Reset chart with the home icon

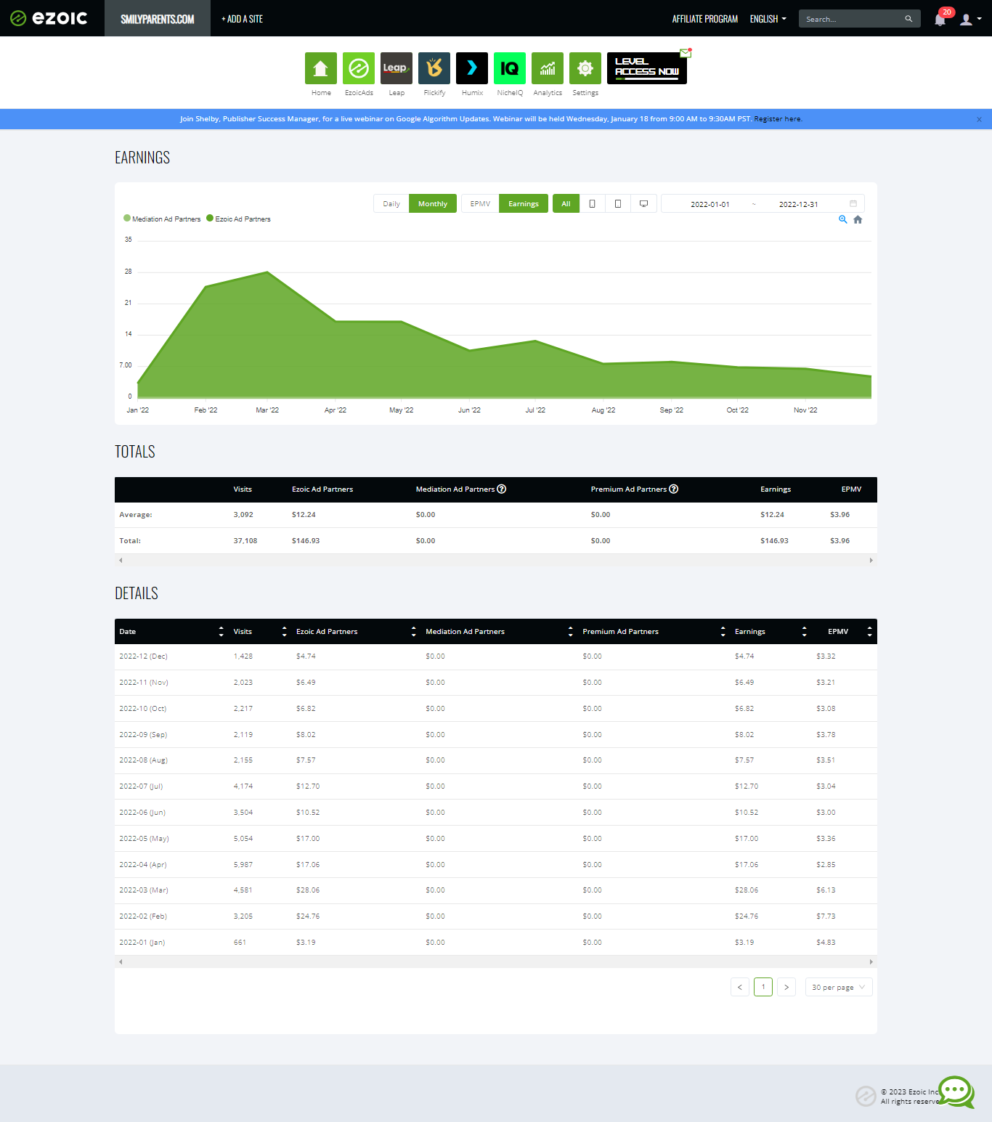(858, 219)
